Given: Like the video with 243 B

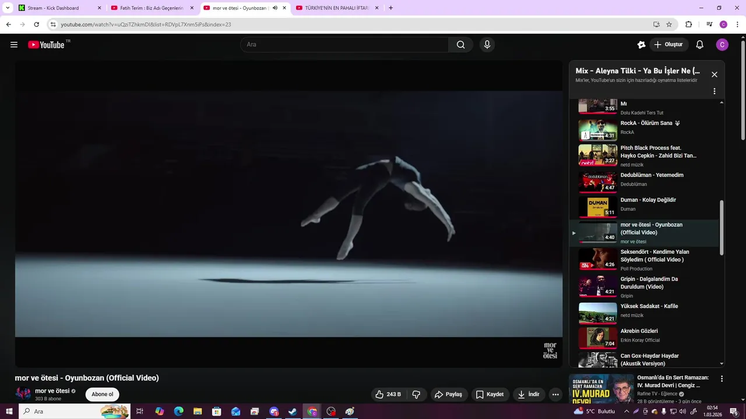Looking at the screenshot, I should coord(388,395).
